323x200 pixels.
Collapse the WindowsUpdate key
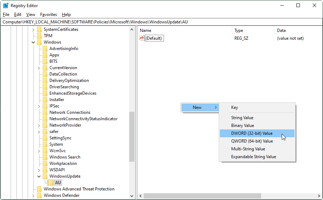[x=39, y=176]
